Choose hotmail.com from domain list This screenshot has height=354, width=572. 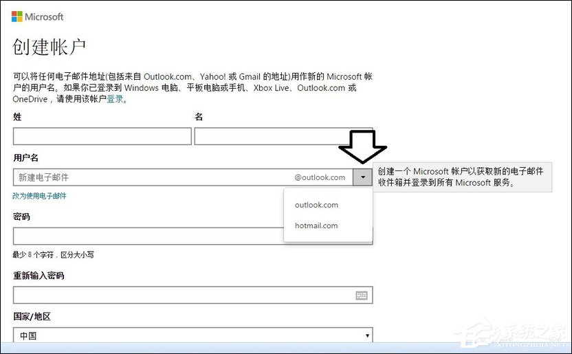pyautogui.click(x=316, y=225)
